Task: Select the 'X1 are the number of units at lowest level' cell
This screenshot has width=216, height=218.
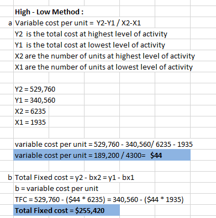Action: [104, 67]
